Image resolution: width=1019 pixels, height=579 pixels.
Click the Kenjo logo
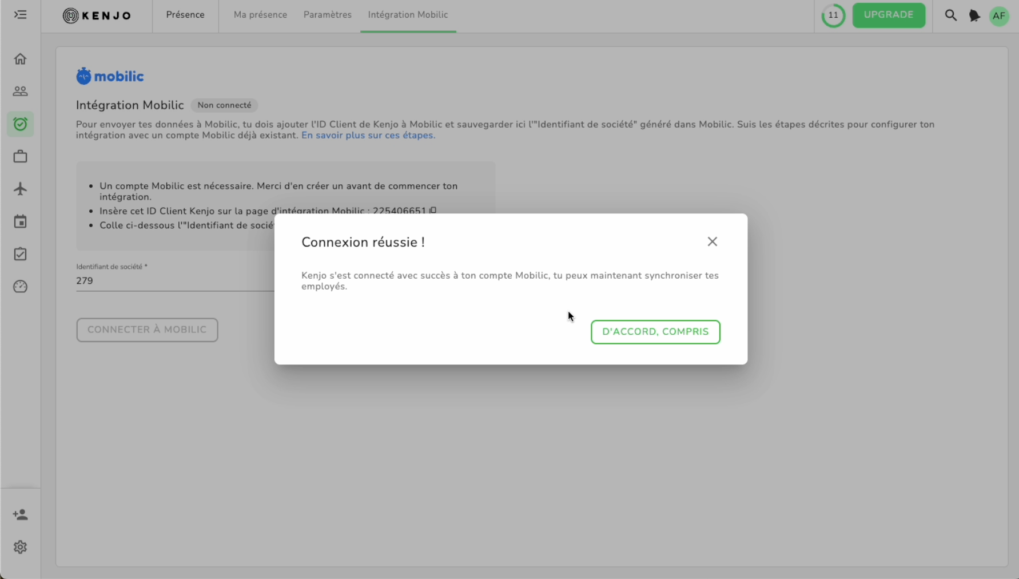[97, 15]
